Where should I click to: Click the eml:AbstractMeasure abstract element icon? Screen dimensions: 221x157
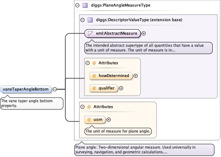pyautogui.click(x=90, y=34)
